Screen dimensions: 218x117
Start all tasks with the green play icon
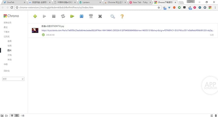[x=72, y=16]
